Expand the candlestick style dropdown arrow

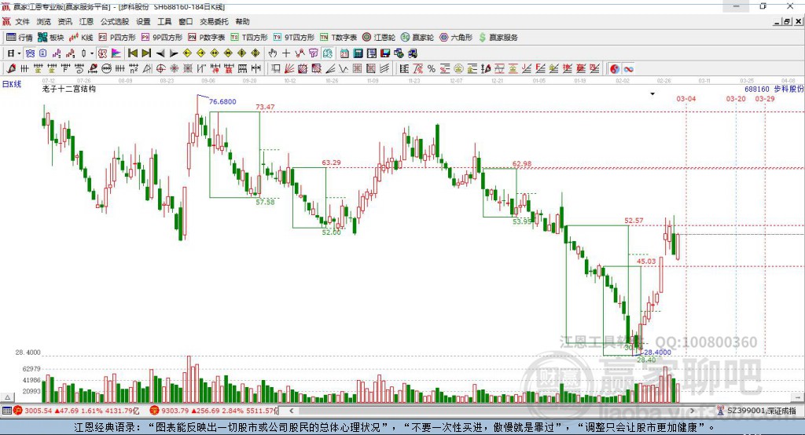pos(92,53)
